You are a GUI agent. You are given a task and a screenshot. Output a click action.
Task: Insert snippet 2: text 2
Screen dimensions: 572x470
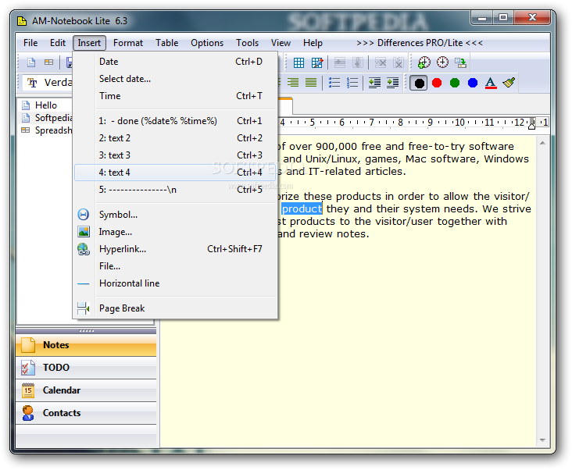pos(175,138)
